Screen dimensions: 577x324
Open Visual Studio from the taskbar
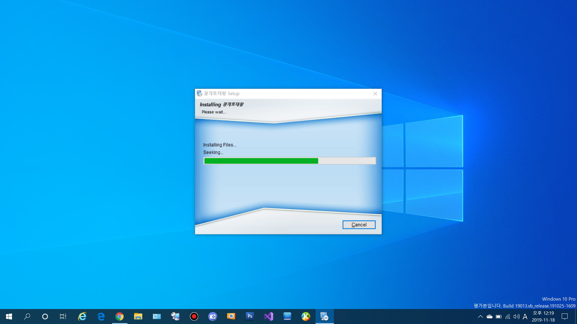269,316
